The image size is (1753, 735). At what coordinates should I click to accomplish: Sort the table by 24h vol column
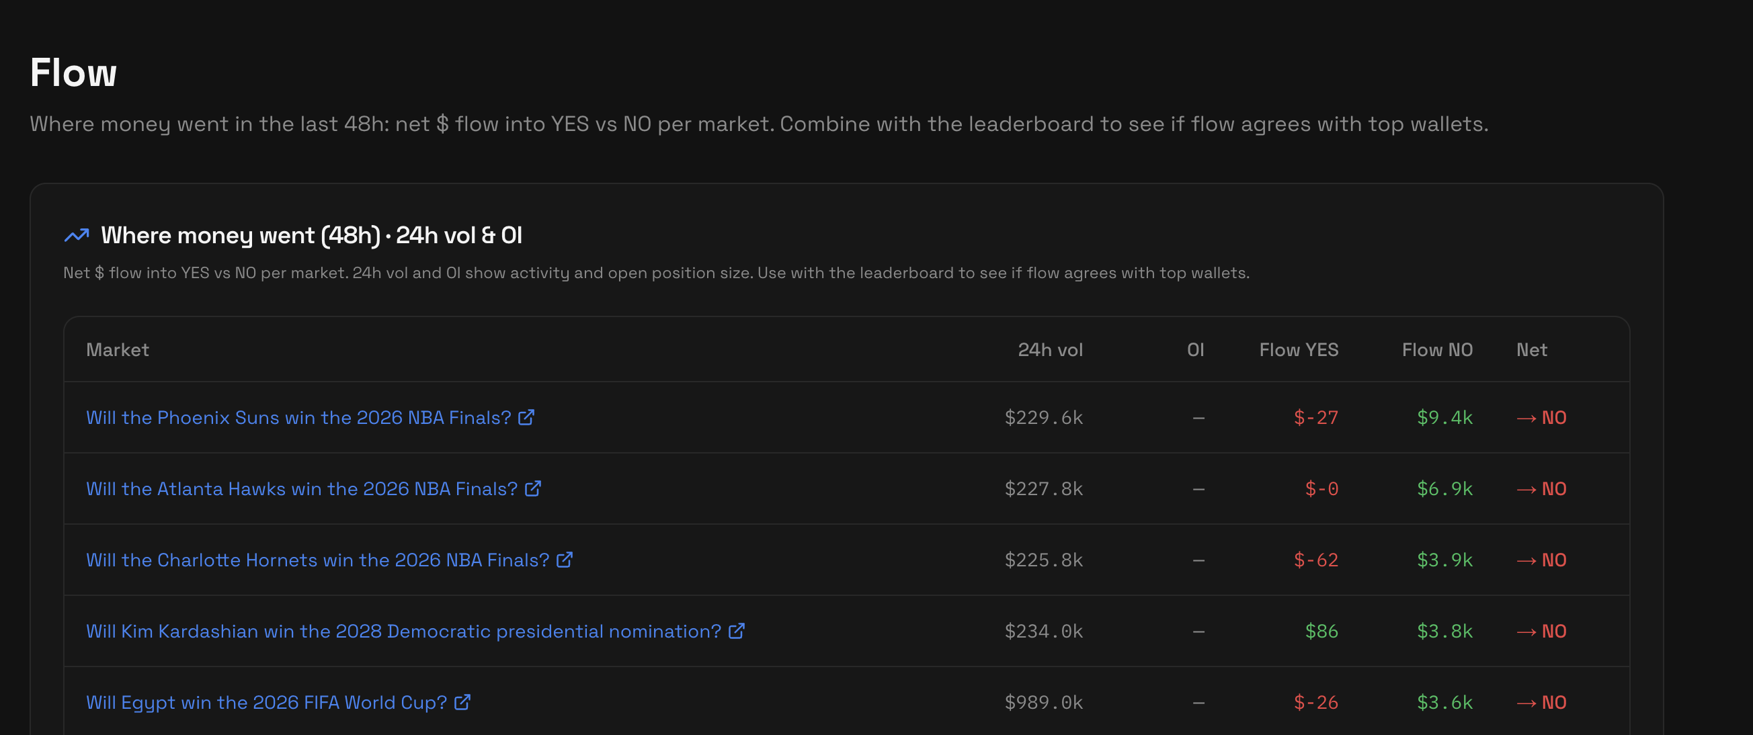(1050, 349)
